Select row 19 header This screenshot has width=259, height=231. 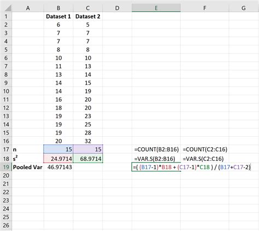pos(6,167)
